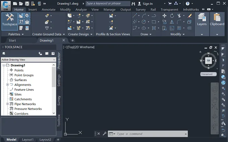Click the search binoculars icon
The width and height of the screenshot is (228, 142).
coord(133,4)
